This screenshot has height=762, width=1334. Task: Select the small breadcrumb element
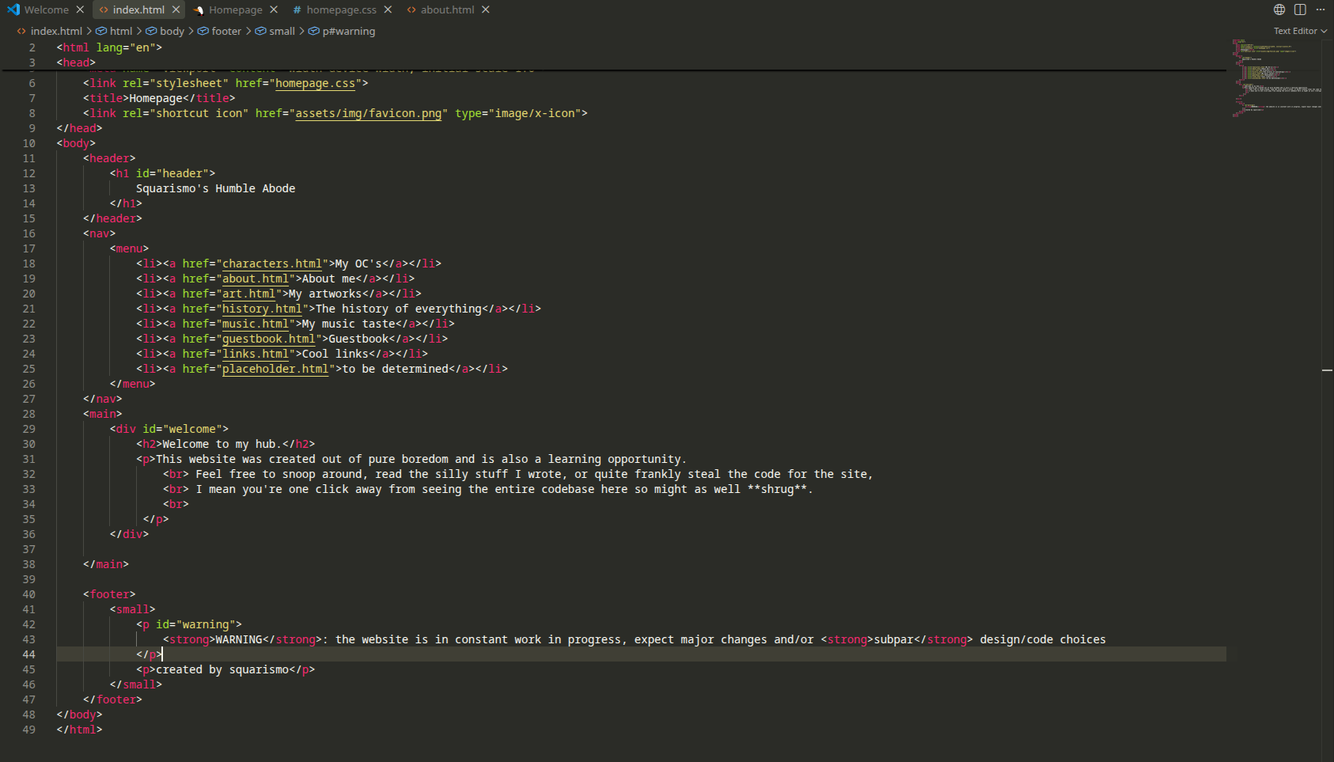(282, 31)
